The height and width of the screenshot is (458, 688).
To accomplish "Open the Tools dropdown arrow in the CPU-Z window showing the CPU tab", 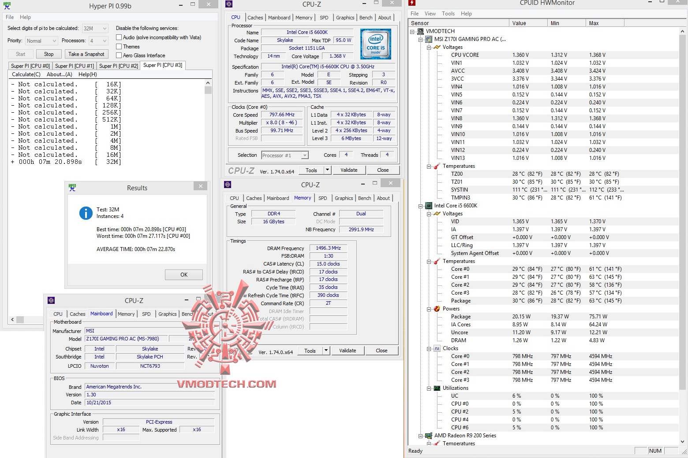I will click(x=327, y=170).
